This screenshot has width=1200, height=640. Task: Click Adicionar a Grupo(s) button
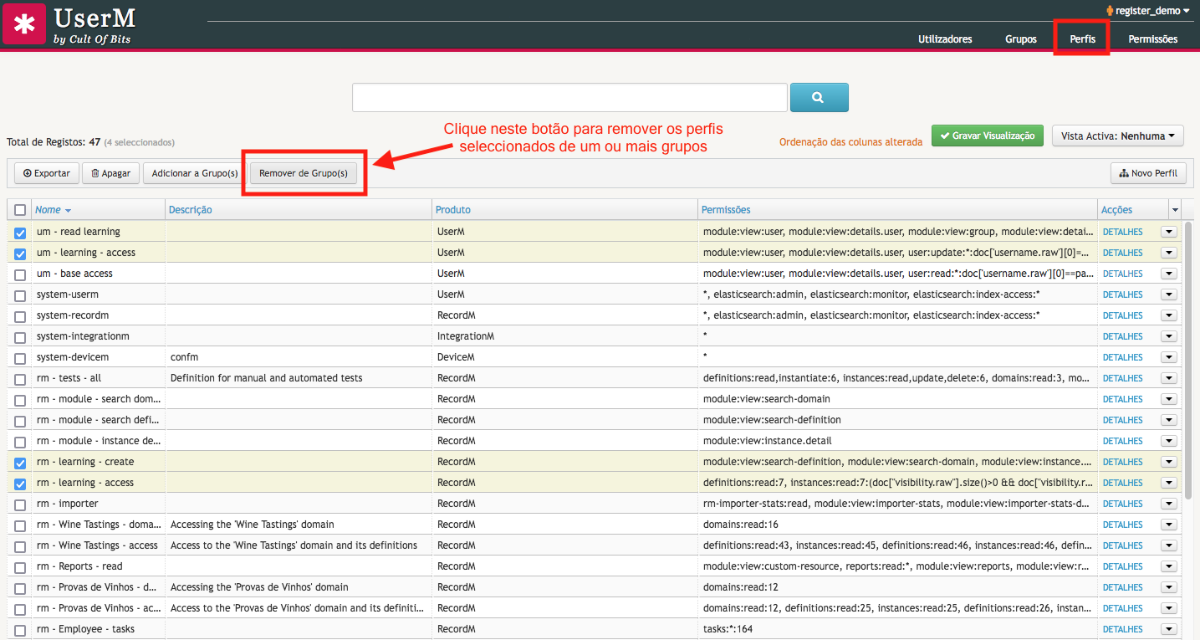pos(195,173)
